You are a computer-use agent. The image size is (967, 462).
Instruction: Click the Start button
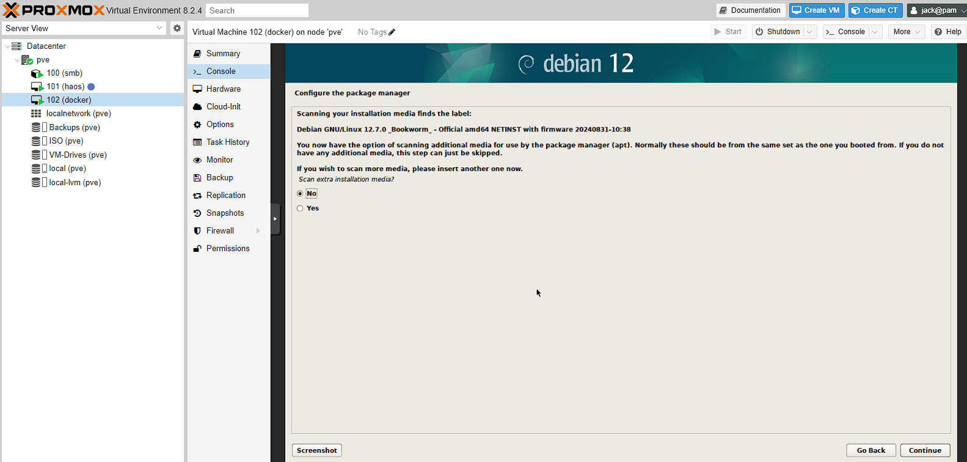pos(728,32)
